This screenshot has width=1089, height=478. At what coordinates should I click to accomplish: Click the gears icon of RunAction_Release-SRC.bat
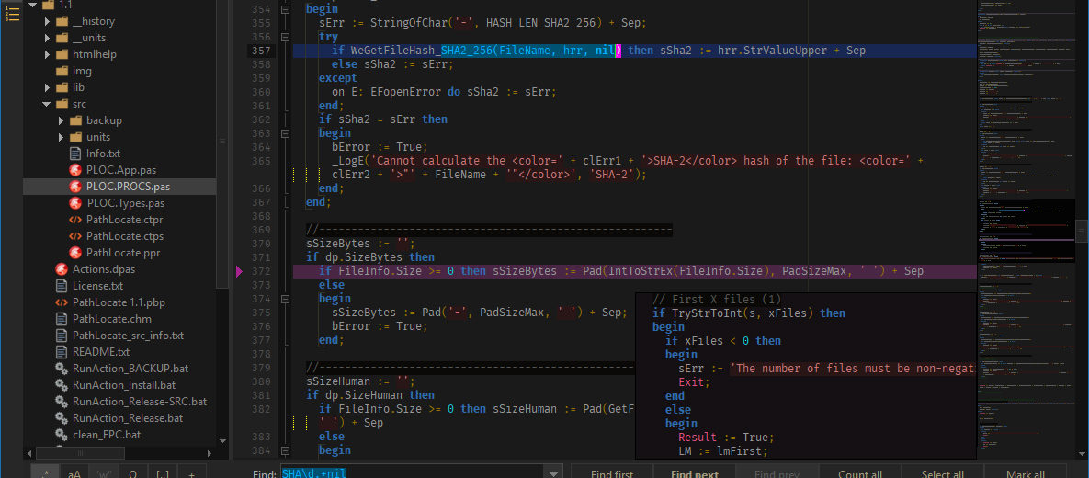click(x=62, y=402)
